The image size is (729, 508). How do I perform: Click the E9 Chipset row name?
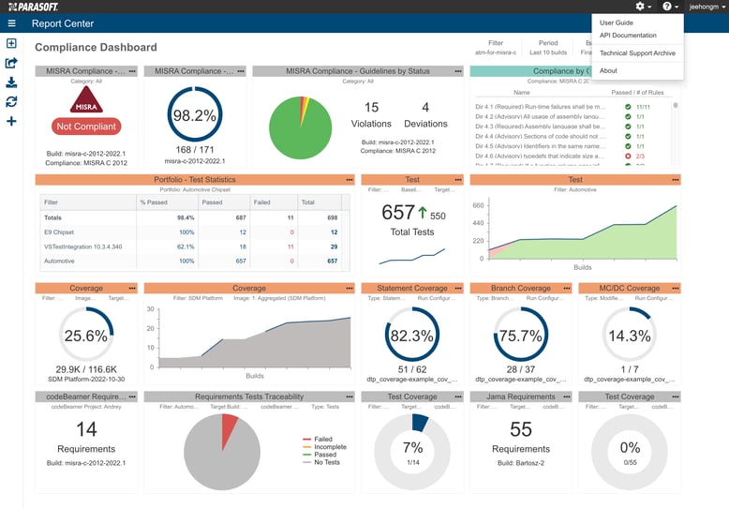click(59, 232)
